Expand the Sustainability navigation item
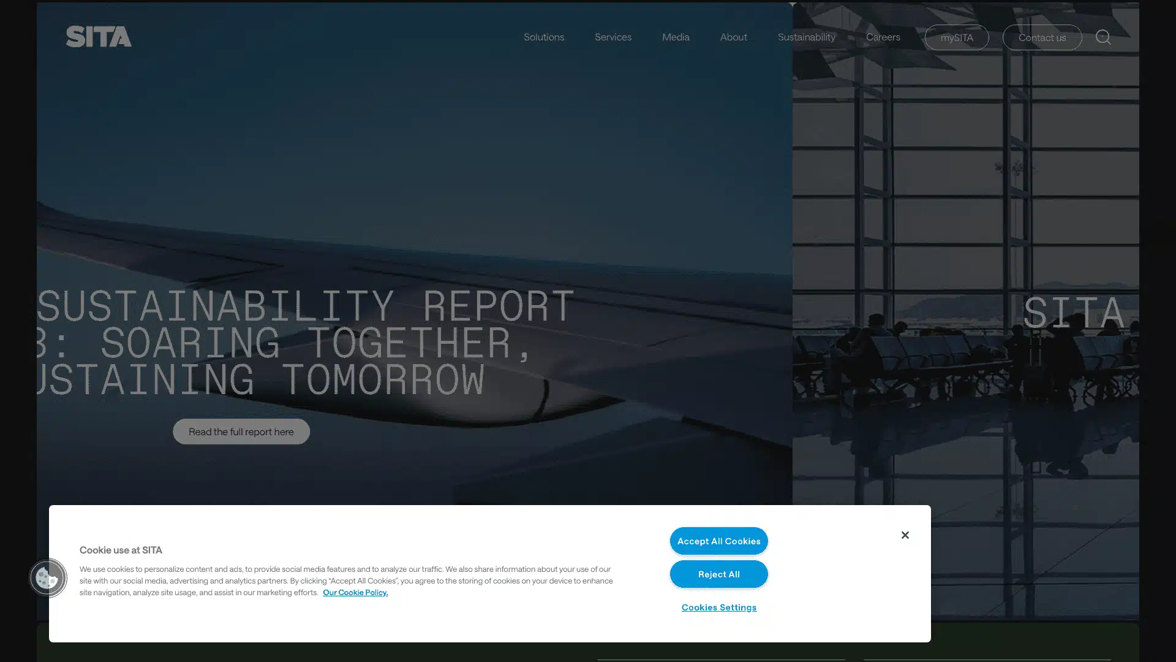Viewport: 1176px width, 662px height. pos(806,37)
